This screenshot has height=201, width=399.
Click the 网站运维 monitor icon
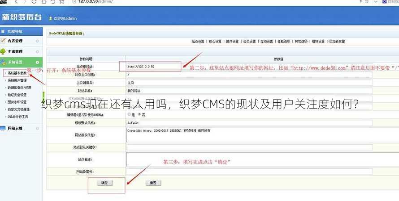3,128
